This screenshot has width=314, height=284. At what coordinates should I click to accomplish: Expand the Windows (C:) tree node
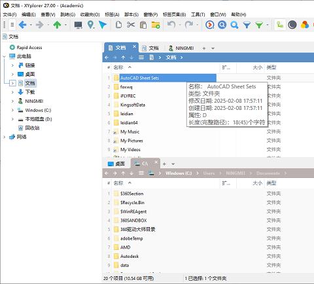coord(12,110)
